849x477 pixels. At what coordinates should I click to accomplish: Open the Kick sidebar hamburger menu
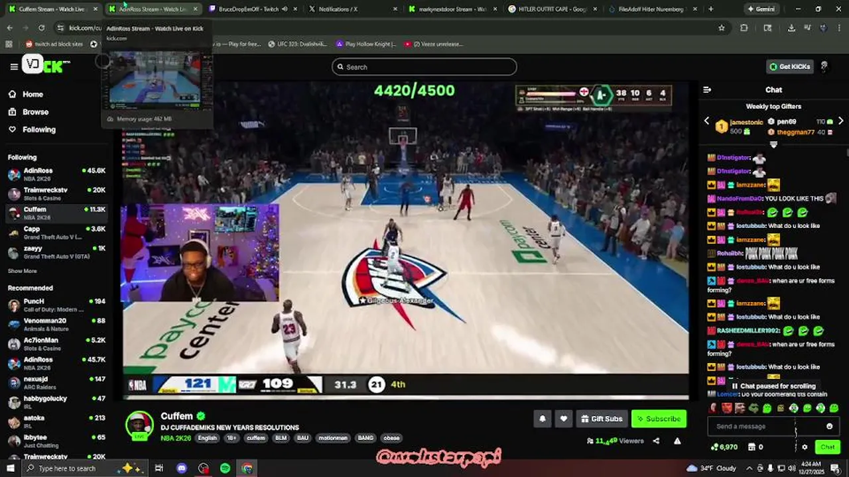coord(14,66)
